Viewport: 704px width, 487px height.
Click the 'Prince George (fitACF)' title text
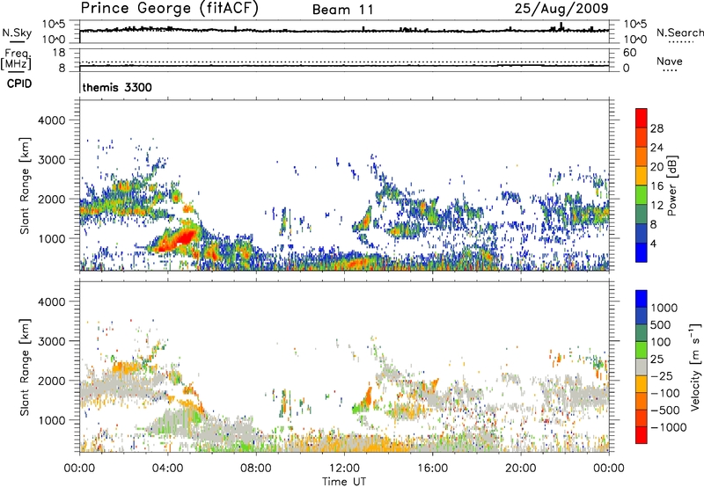tap(169, 9)
